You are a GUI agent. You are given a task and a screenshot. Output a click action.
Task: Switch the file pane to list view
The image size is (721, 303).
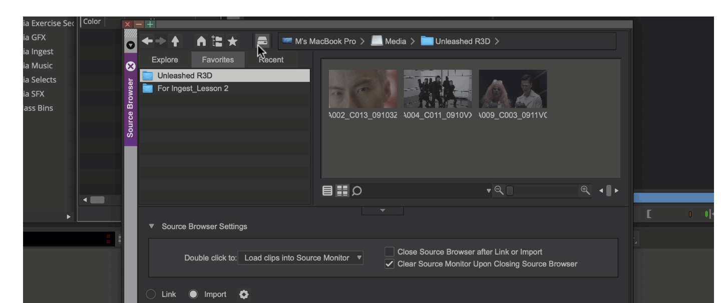click(x=327, y=190)
